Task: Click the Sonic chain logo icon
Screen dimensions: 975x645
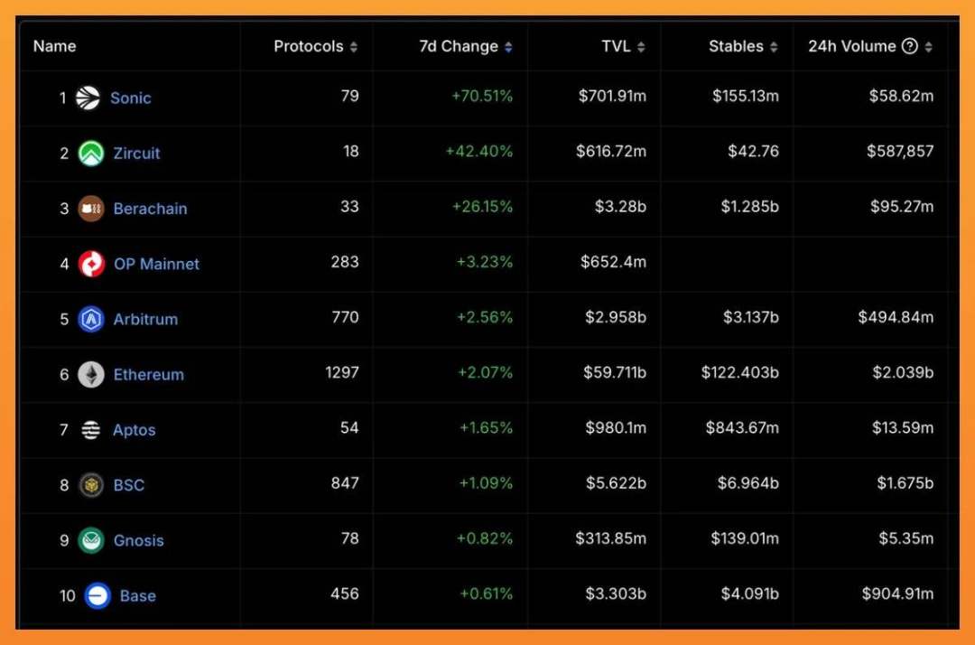Action: pyautogui.click(x=88, y=98)
